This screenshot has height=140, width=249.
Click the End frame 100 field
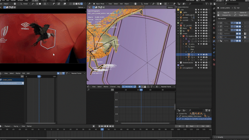click(x=206, y=126)
